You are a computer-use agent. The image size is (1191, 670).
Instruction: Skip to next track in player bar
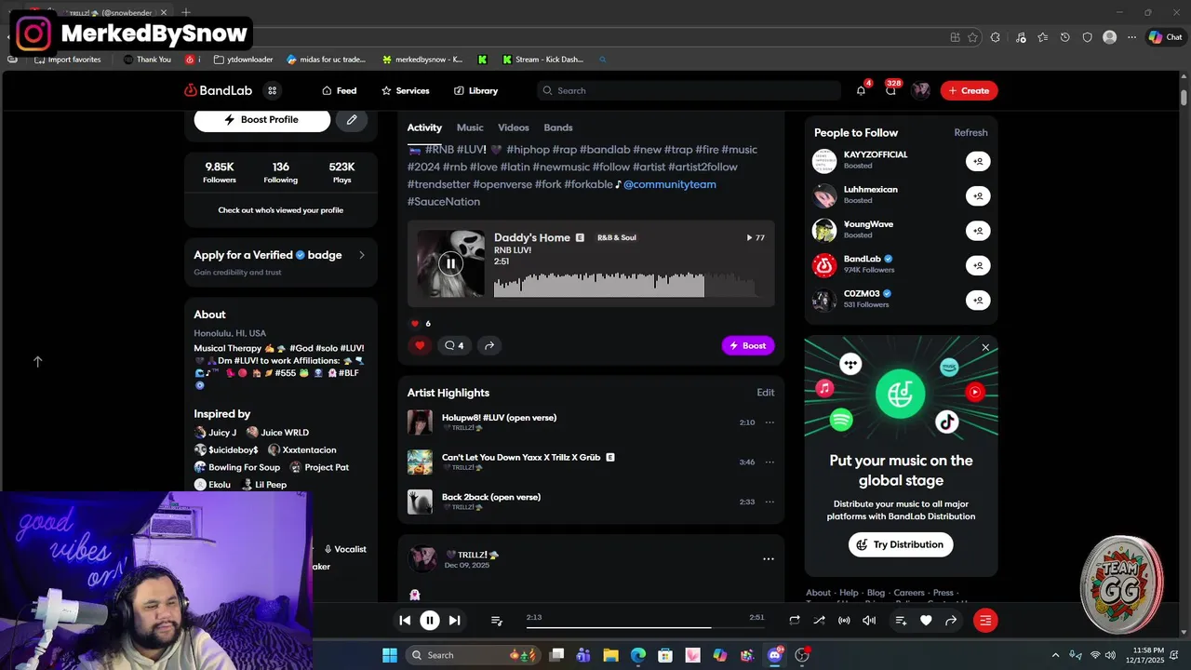coord(454,621)
